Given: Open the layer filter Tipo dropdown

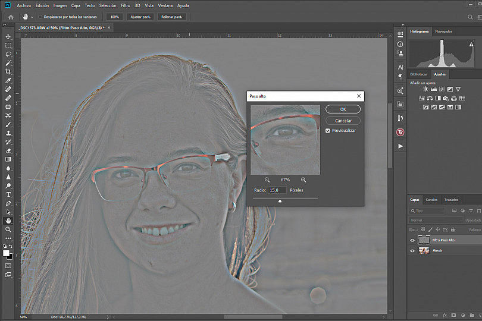Looking at the screenshot, I should coord(427,210).
